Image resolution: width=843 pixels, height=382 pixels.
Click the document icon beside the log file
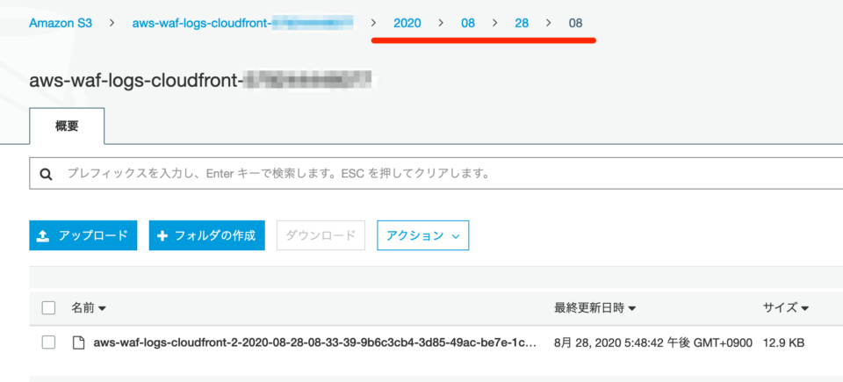click(79, 342)
